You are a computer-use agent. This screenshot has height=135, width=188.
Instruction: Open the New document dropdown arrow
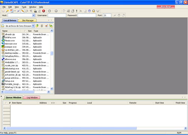click(x=15, y=11)
